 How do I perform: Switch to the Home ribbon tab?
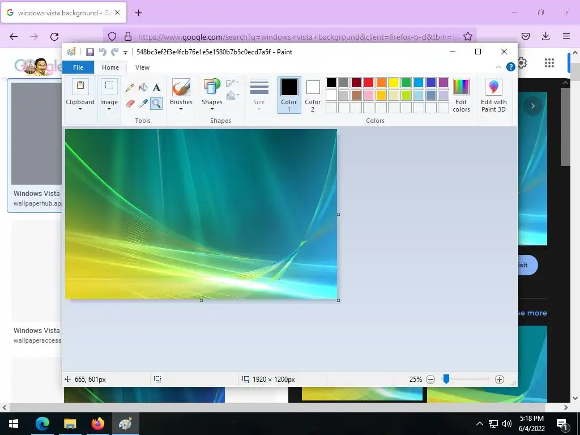(110, 67)
